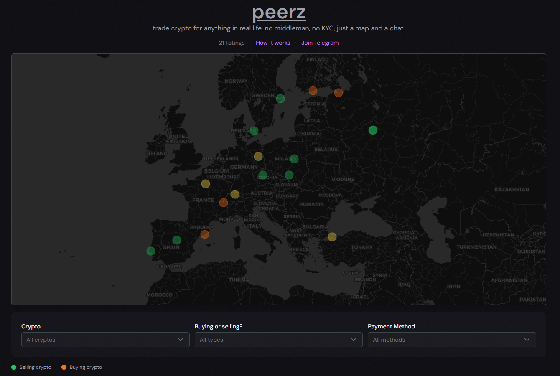Expand the Buying or selling dropdown
This screenshot has height=376, width=560.
(x=278, y=340)
